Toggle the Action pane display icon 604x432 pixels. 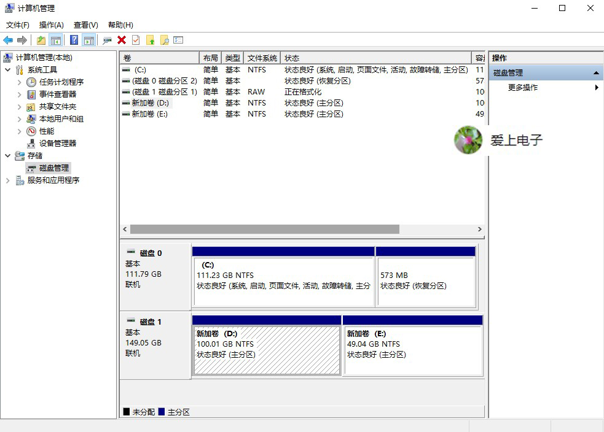pos(90,39)
